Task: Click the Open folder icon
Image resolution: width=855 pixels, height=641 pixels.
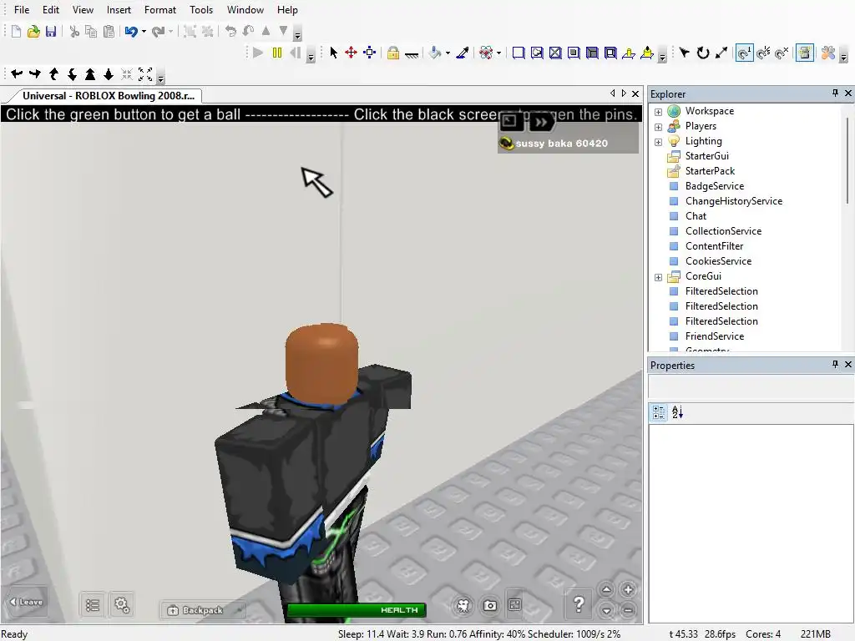Action: coord(33,32)
